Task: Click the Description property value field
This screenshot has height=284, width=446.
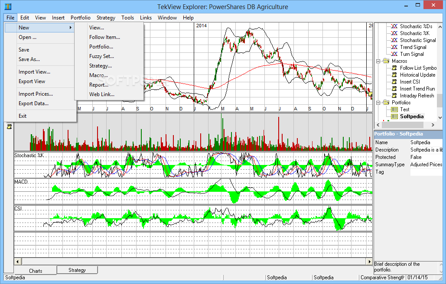Action: pyautogui.click(x=426, y=150)
